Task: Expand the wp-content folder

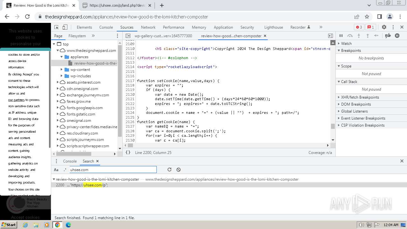Action: pyautogui.click(x=62, y=70)
